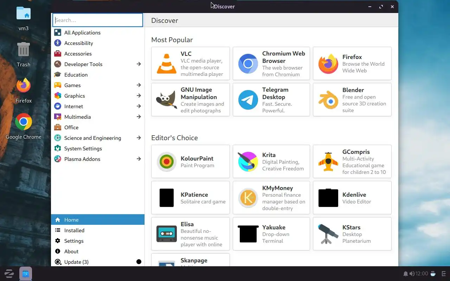Screen dimensions: 450x281
Task: Open the Installed apps page
Action: (x=98, y=230)
